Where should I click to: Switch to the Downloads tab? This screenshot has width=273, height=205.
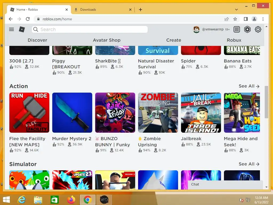tap(103, 10)
